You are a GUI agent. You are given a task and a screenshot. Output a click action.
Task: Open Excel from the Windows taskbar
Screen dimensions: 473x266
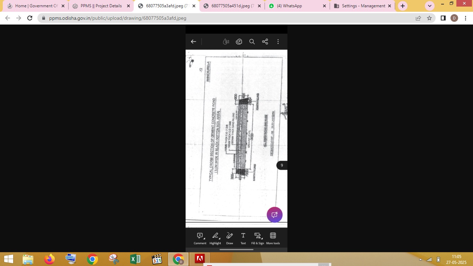pos(135,259)
